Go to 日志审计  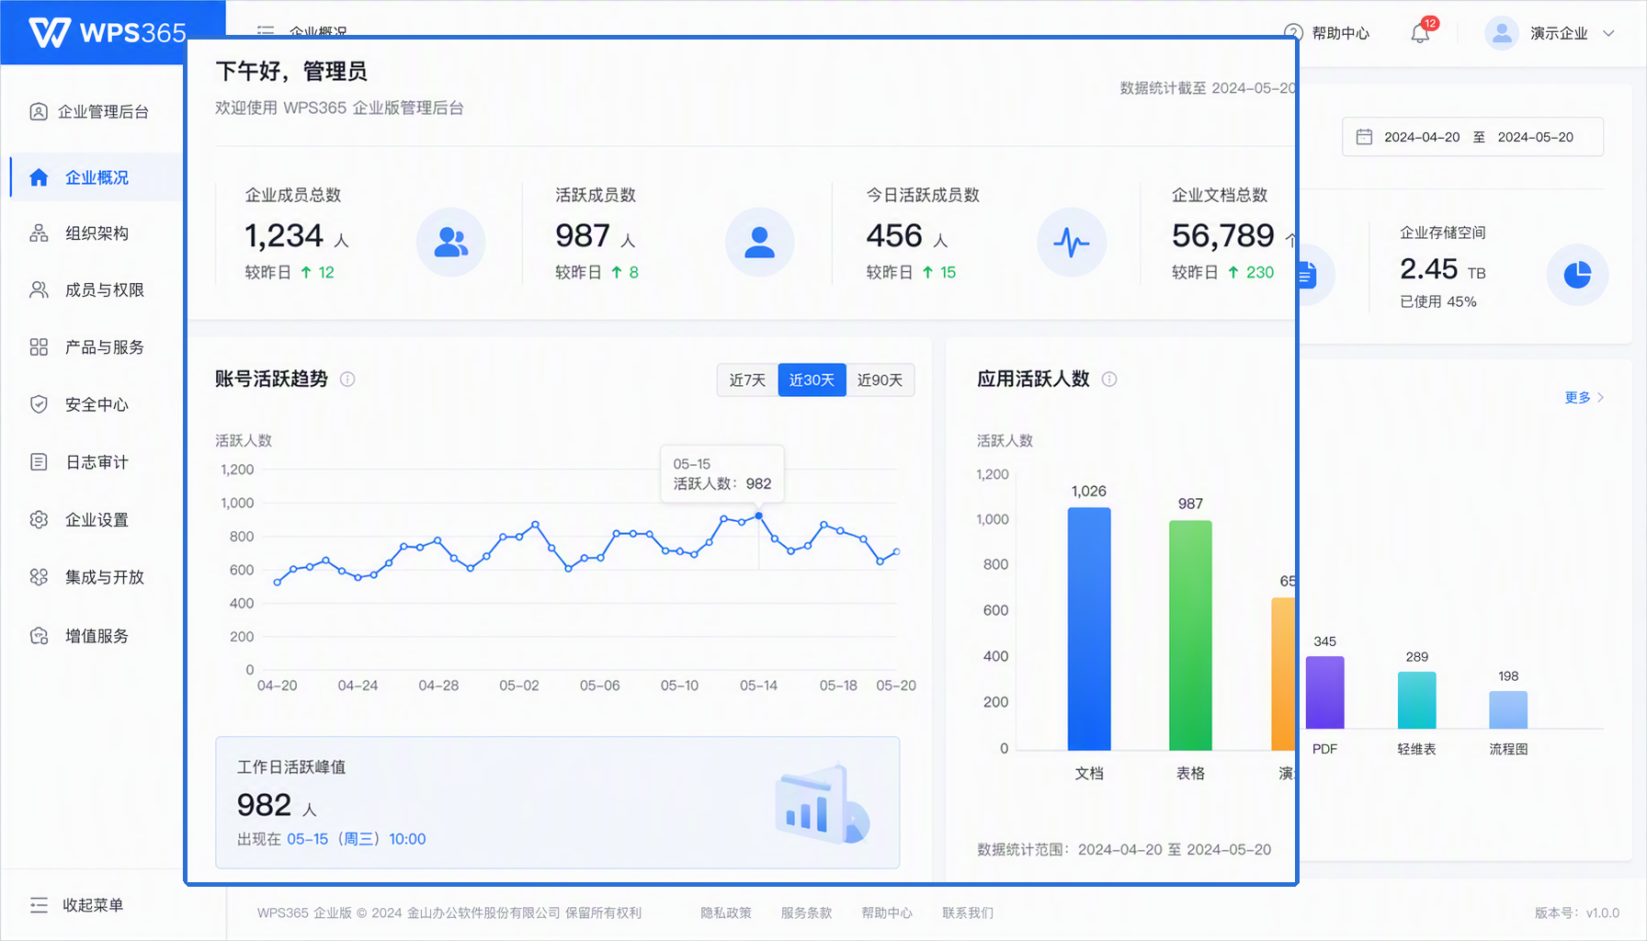(97, 462)
